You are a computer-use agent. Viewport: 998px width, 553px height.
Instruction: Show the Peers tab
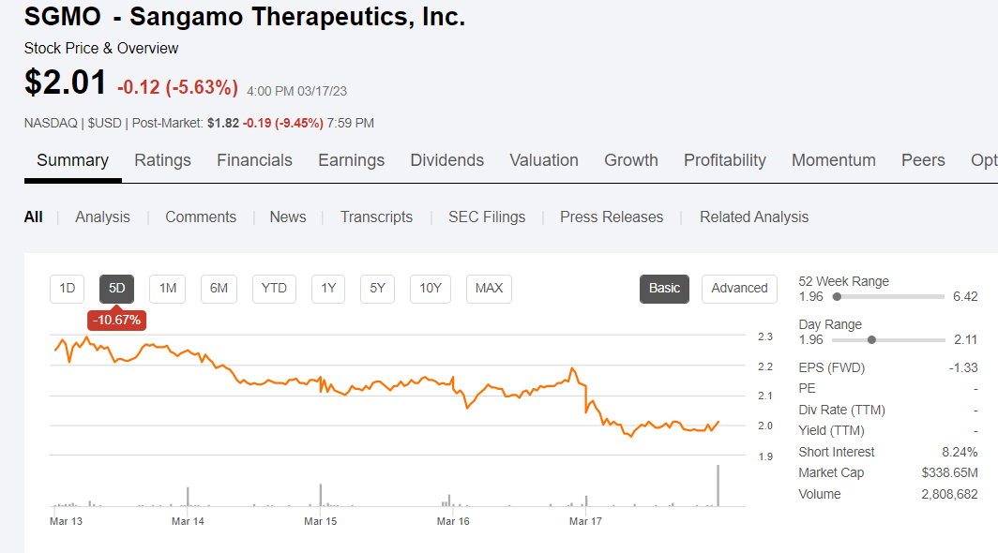point(923,160)
